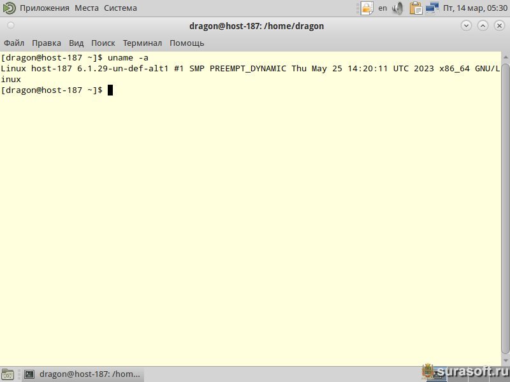This screenshot has height=382, width=510.
Task: Click the 'x86_64' text in output
Action: coord(455,69)
